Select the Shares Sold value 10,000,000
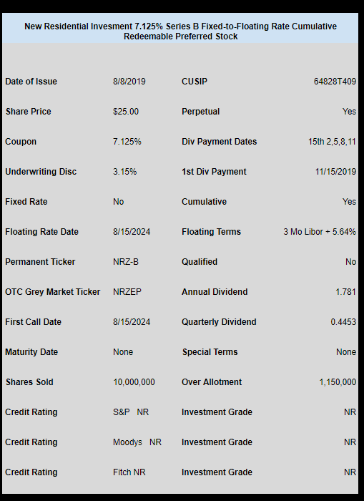Image resolution: width=364 pixels, height=501 pixels. point(134,381)
